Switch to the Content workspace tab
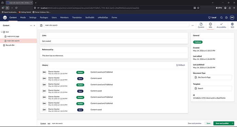 [x=201, y=26]
